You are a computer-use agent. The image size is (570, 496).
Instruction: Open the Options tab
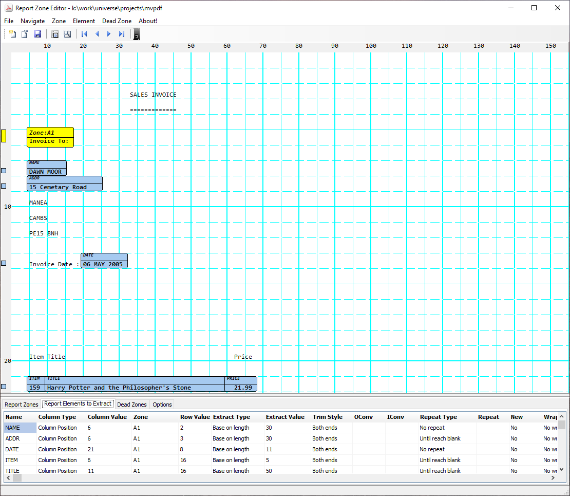(x=162, y=405)
